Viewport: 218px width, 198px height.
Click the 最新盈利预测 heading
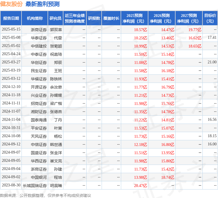pos(42,4)
